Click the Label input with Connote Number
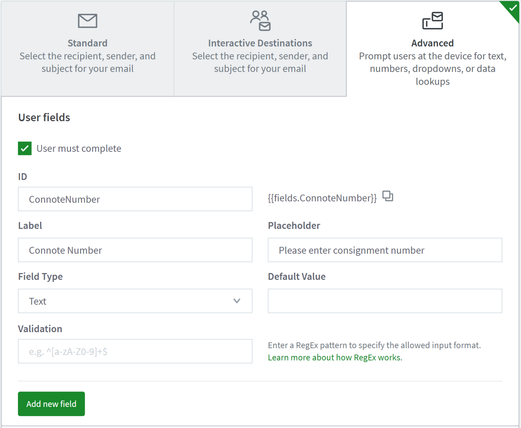Screen dimensions: 521x428 [x=135, y=250]
